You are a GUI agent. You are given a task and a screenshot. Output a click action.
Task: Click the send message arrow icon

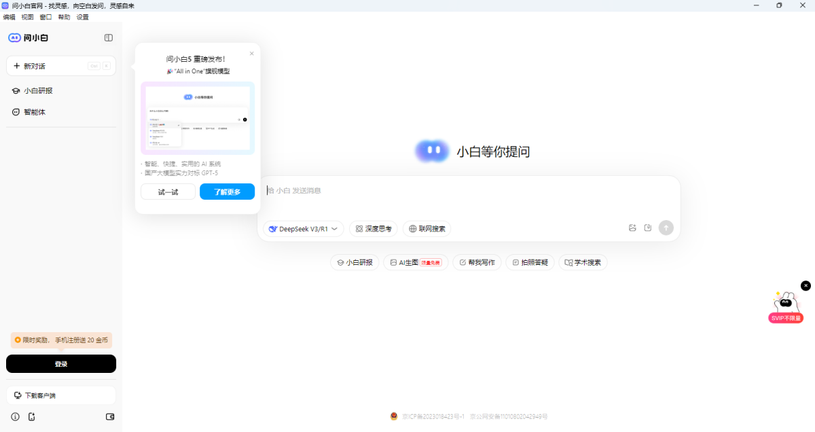tap(666, 228)
